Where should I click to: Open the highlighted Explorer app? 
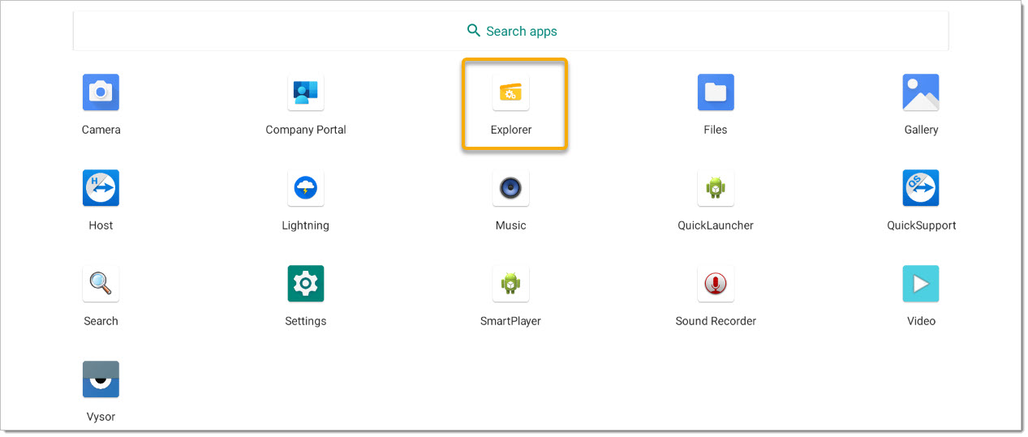[511, 93]
